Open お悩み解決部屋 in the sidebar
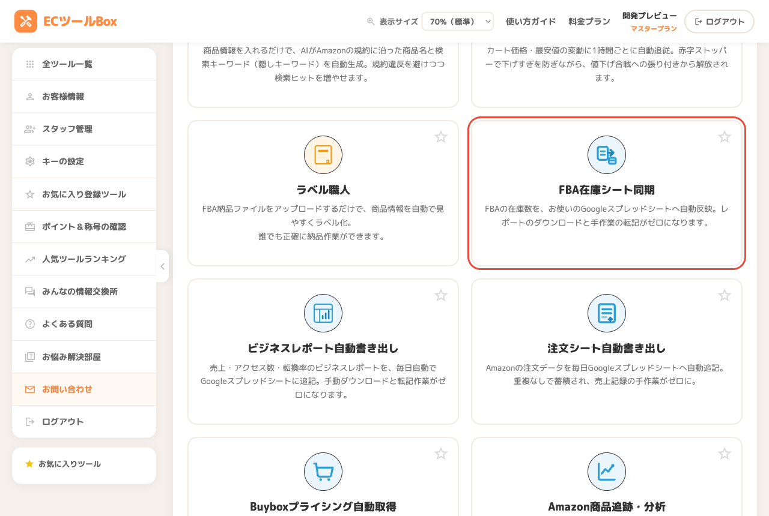This screenshot has height=516, width=769. 84,357
